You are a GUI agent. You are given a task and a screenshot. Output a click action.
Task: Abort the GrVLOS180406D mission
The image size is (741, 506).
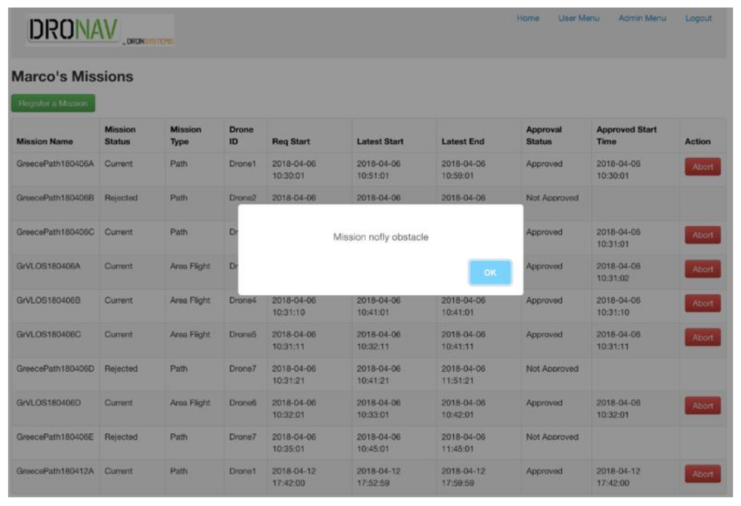tap(702, 405)
